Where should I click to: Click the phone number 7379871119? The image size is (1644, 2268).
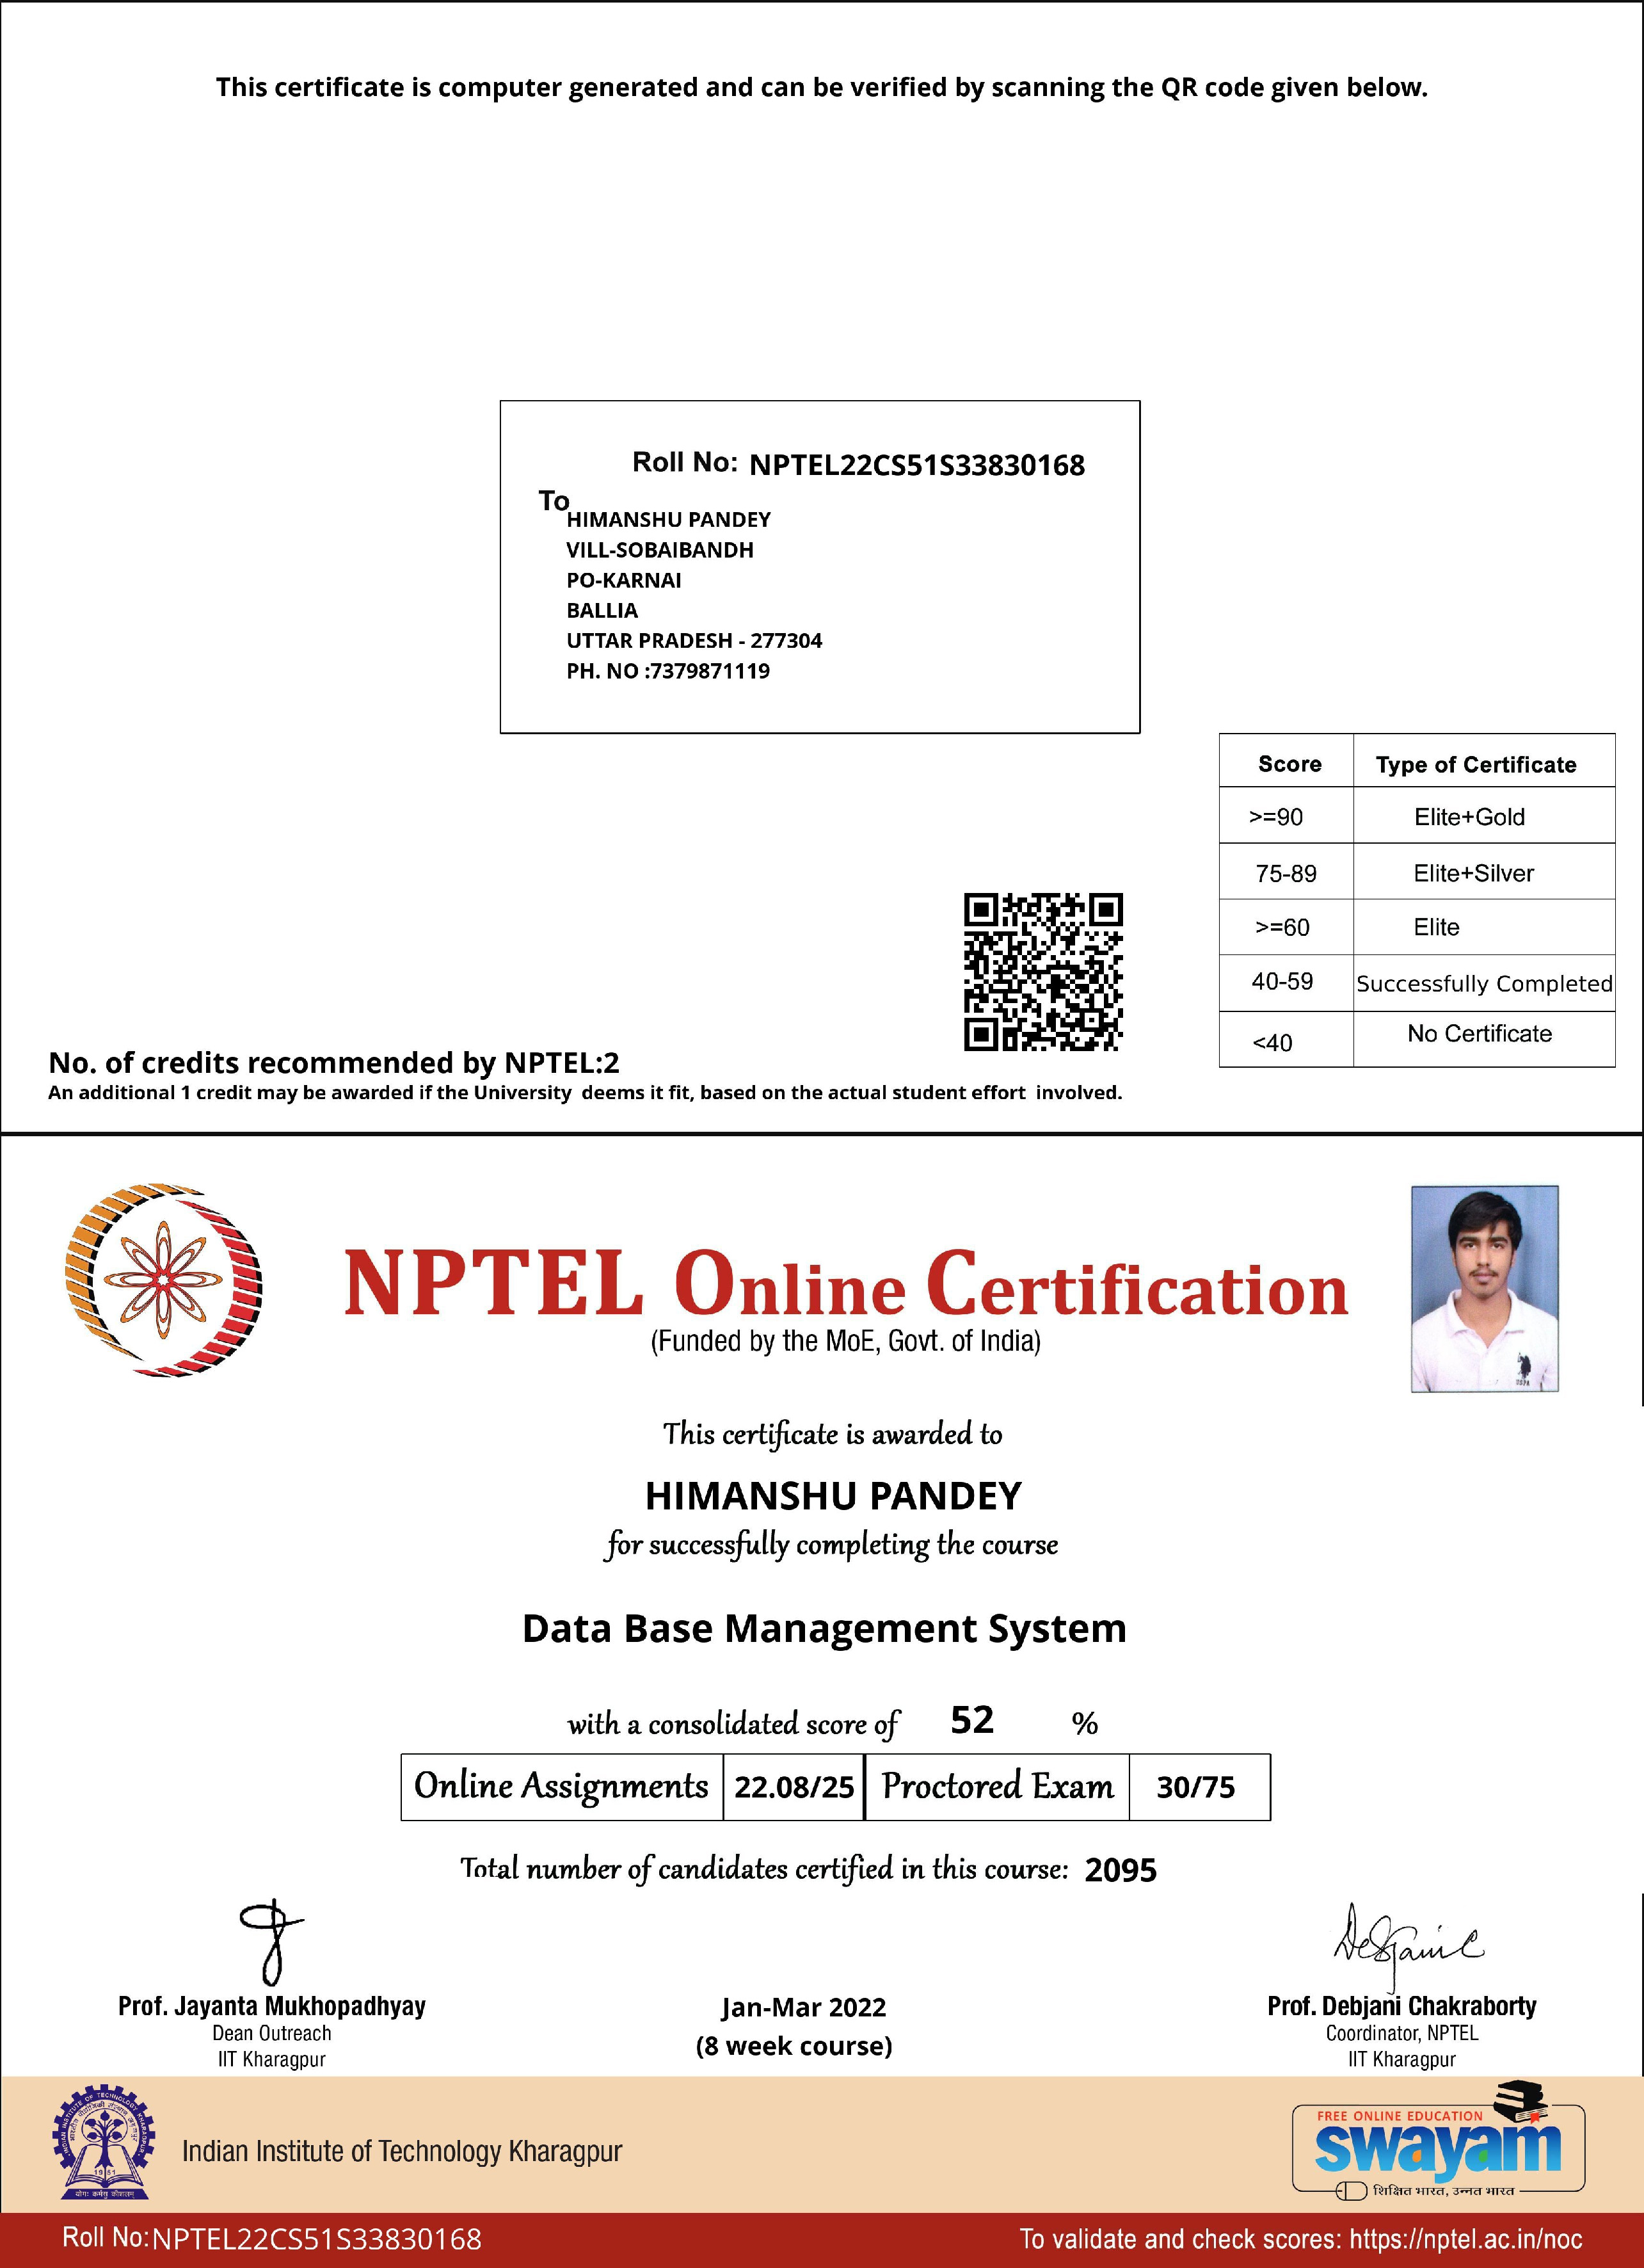coord(710,671)
